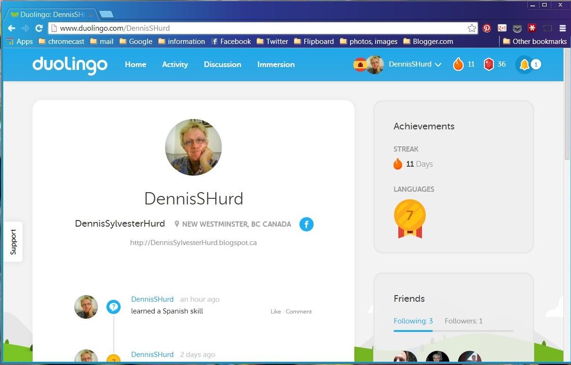The image size is (571, 365).
Task: Click DennisSHurd name on 'an hour ago' post
Action: coord(152,299)
